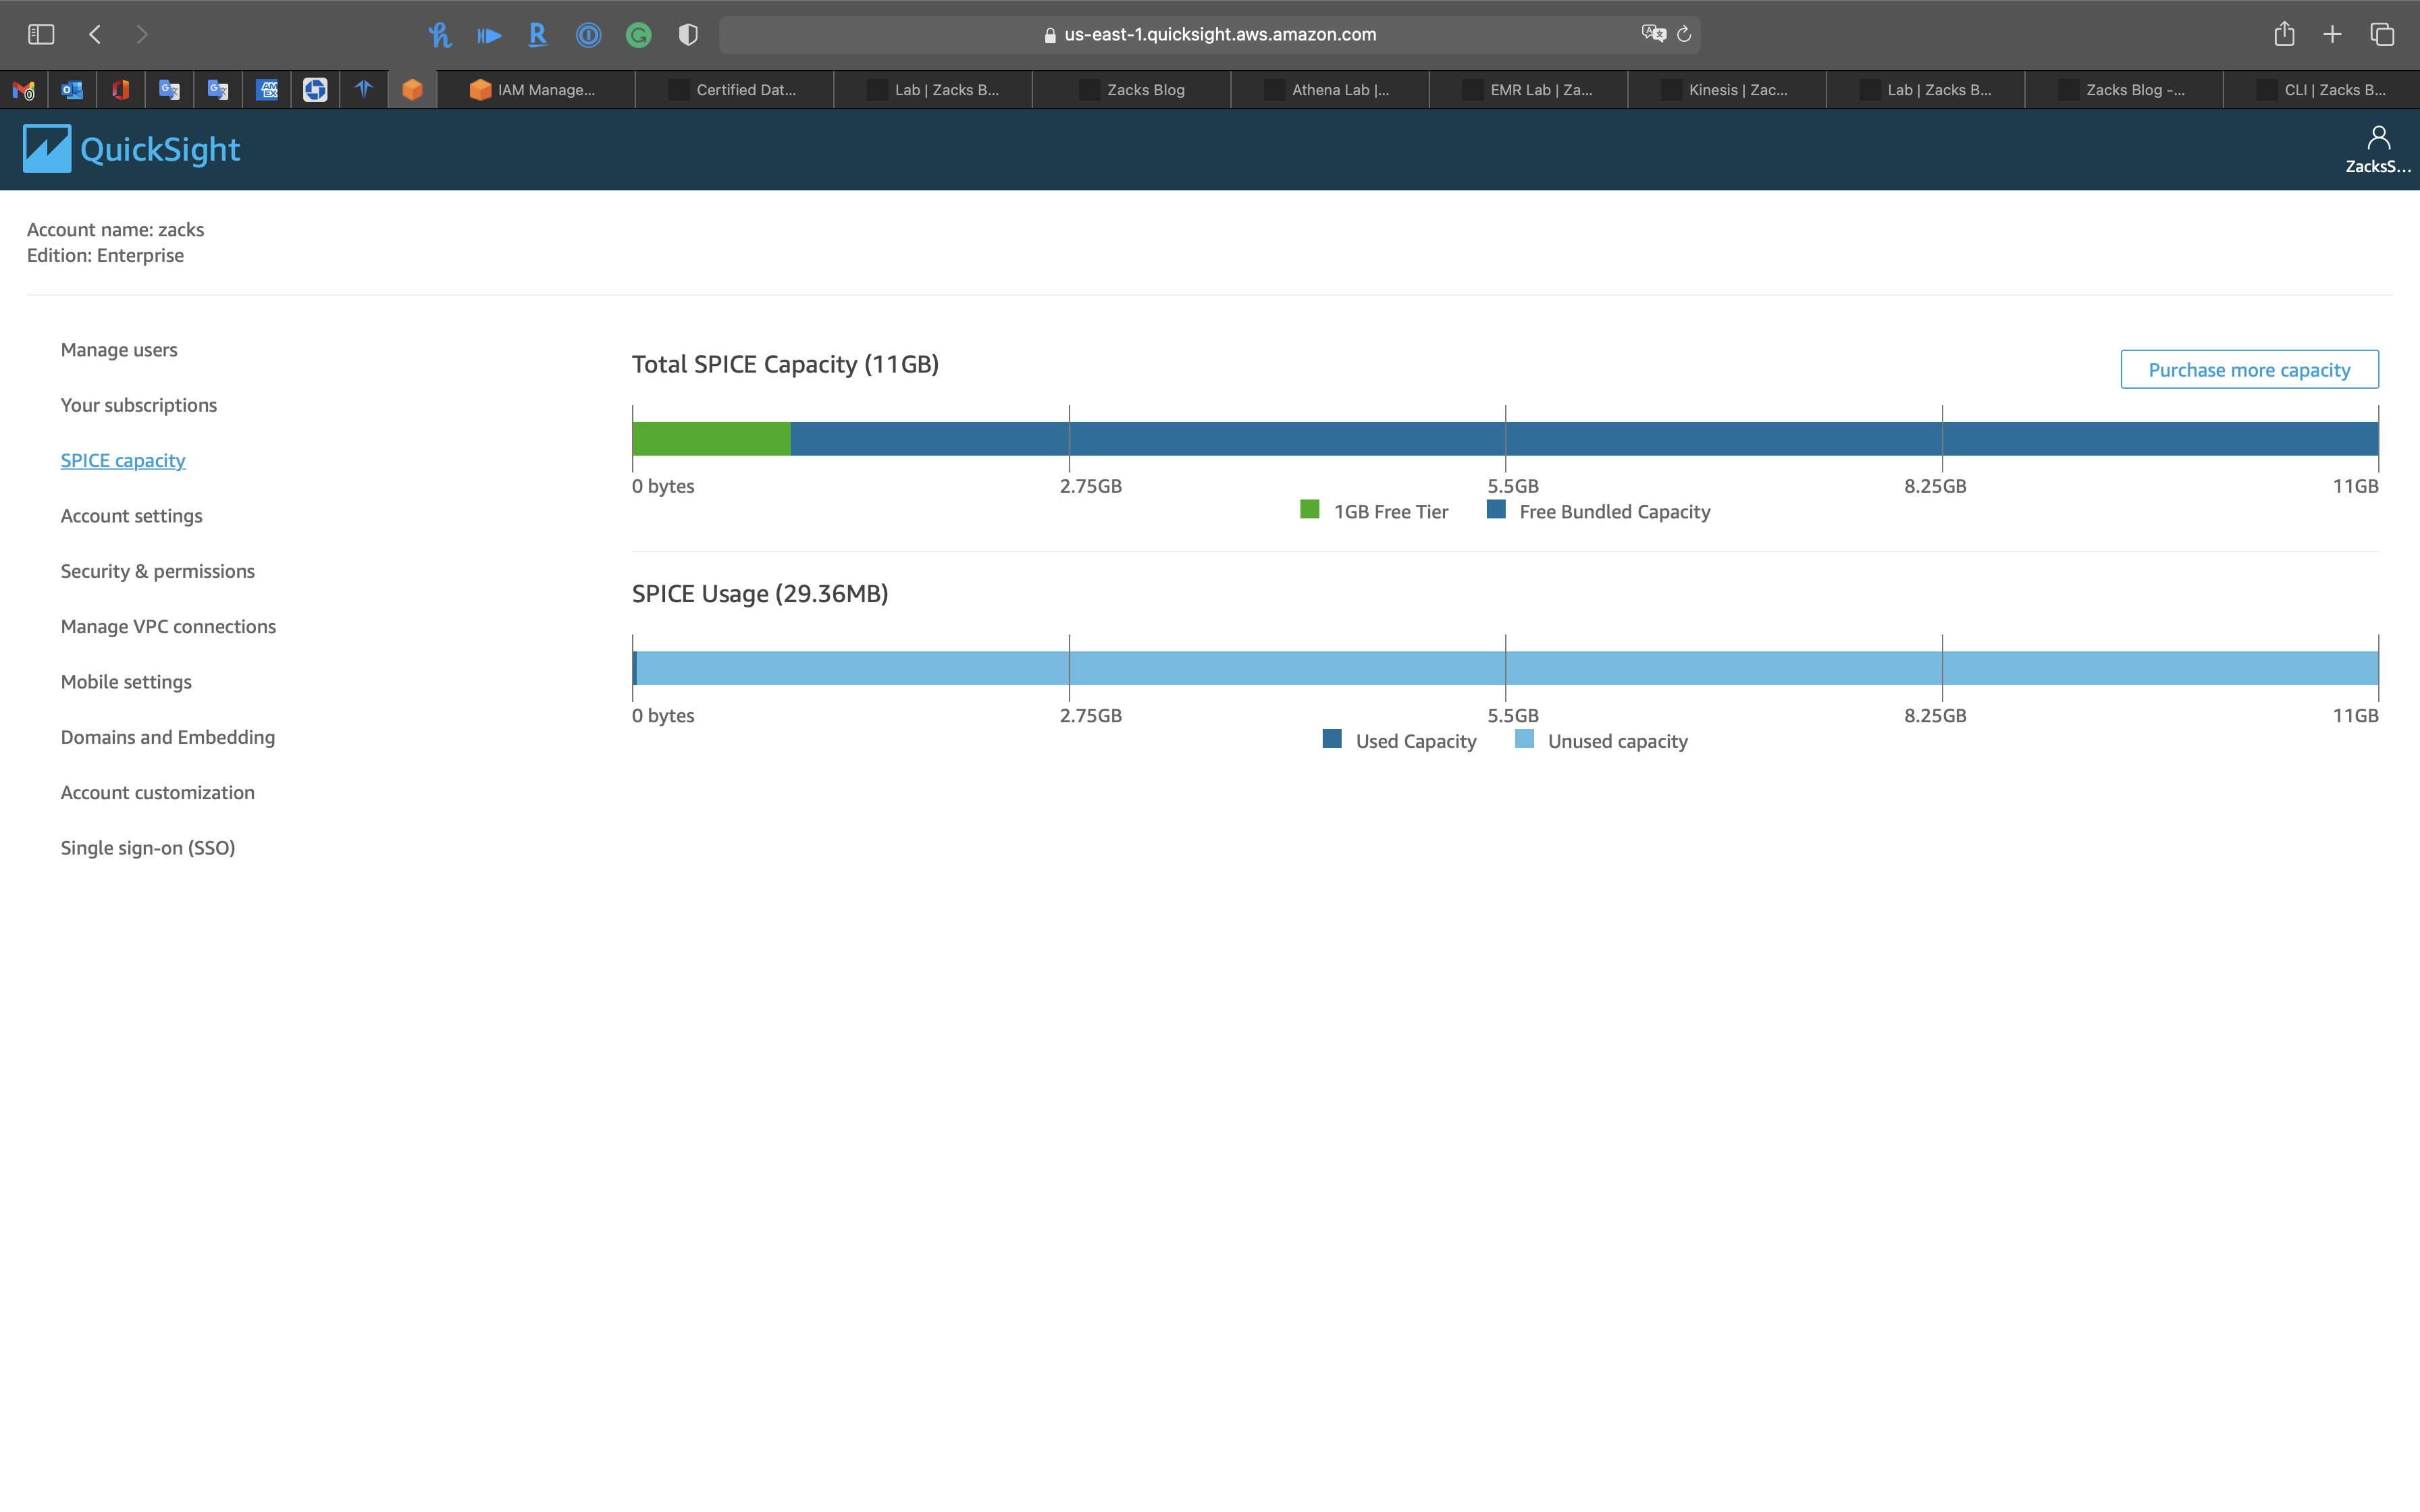Screen dimensions: 2420x1512
Task: Open the pinned Gmail tab
Action: pos(24,90)
